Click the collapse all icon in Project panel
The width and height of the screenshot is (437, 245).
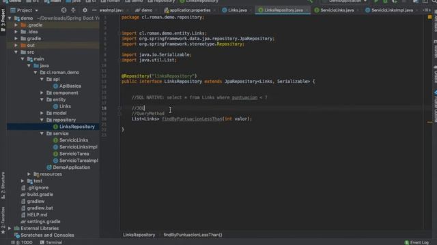73,10
